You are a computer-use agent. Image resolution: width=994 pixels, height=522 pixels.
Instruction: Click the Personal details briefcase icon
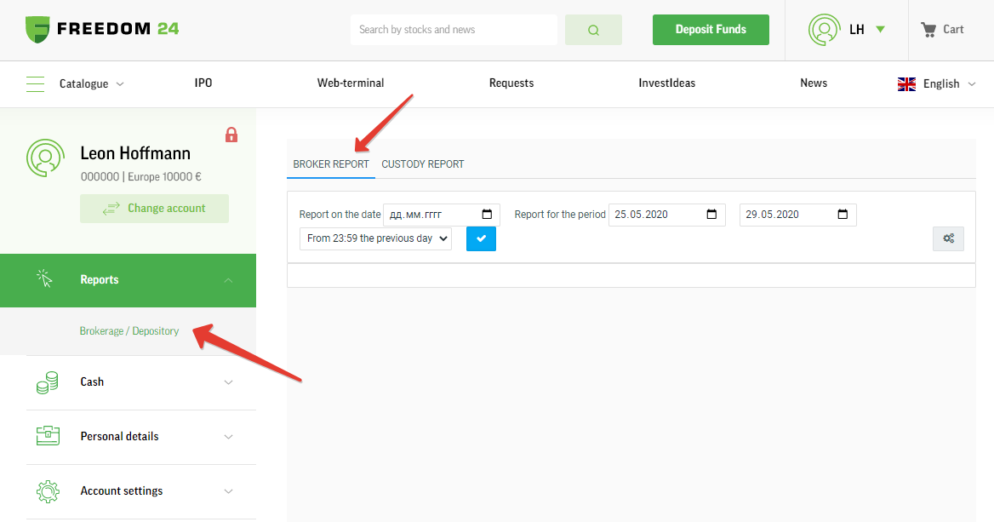tap(48, 436)
